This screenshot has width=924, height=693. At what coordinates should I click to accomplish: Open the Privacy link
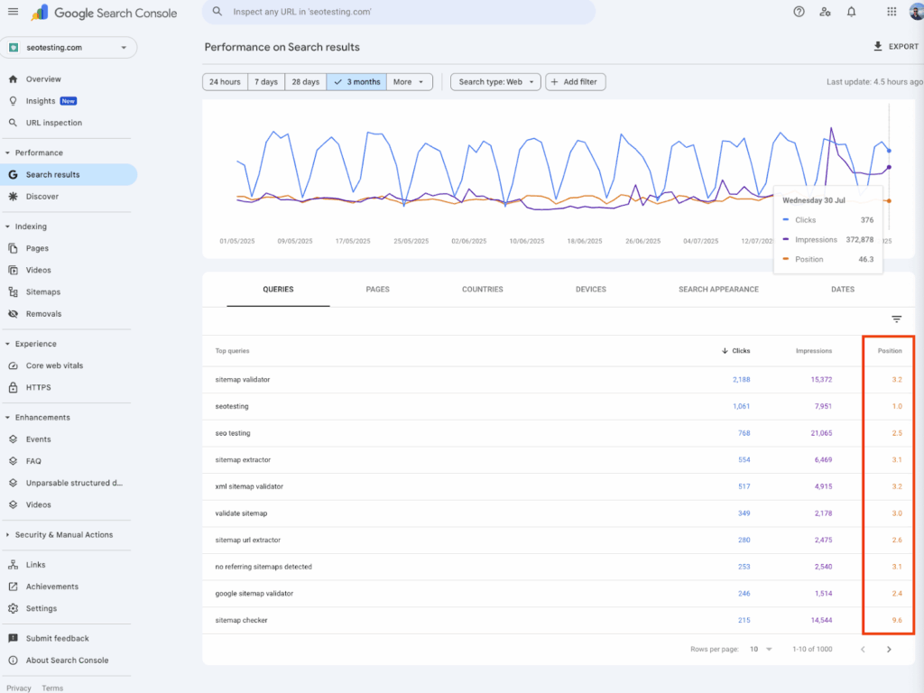tap(18, 688)
